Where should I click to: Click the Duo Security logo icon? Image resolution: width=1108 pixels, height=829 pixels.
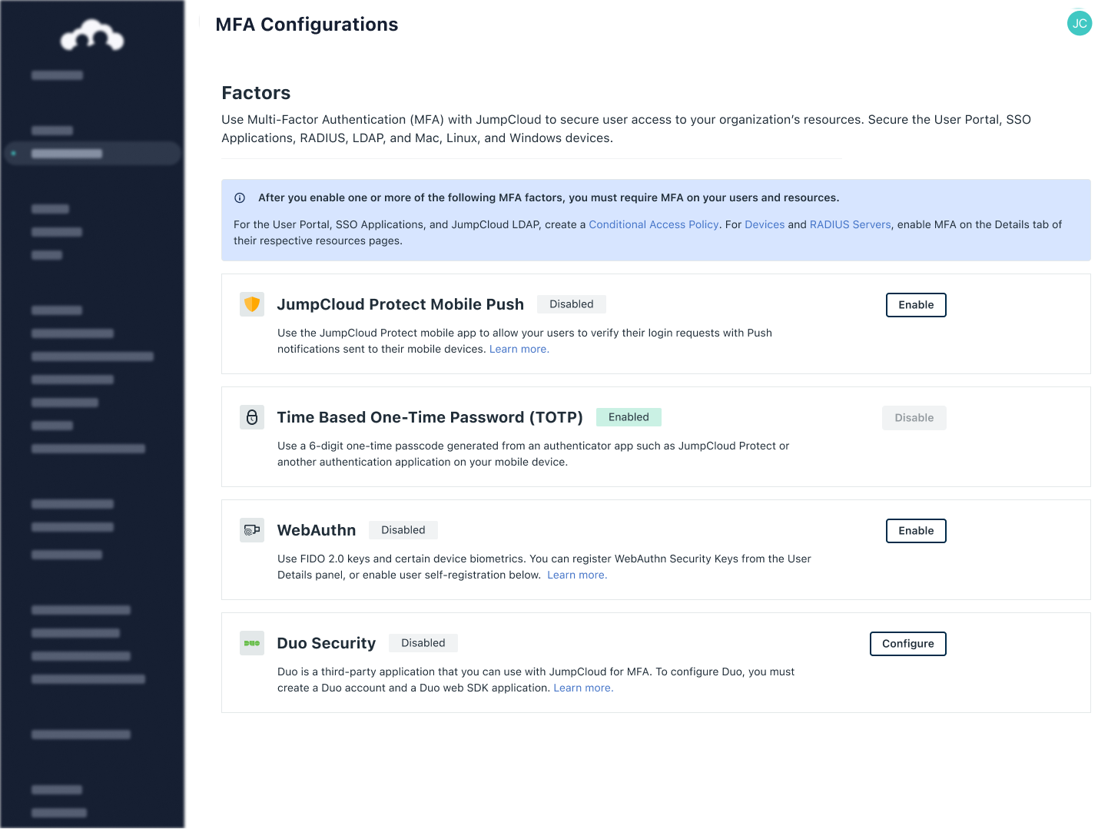(252, 643)
